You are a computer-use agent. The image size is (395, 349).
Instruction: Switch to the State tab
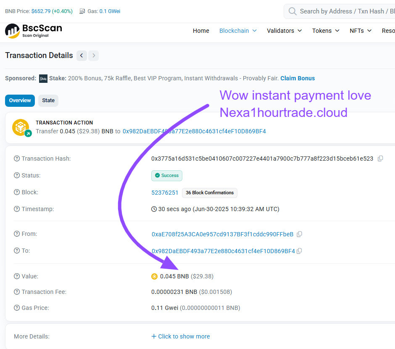coord(48,100)
